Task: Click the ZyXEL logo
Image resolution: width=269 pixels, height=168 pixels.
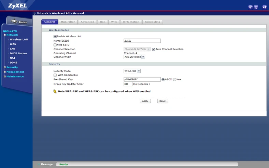Action: 17,6
